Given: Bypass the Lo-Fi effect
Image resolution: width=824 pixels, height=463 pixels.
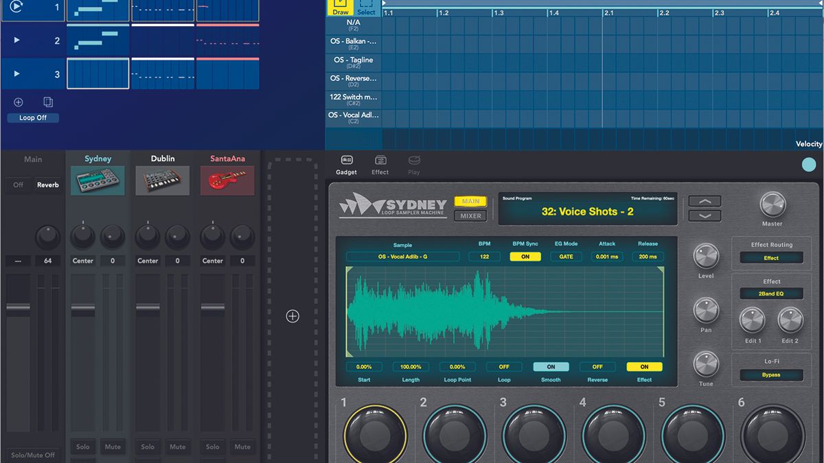Looking at the screenshot, I should (x=770, y=375).
